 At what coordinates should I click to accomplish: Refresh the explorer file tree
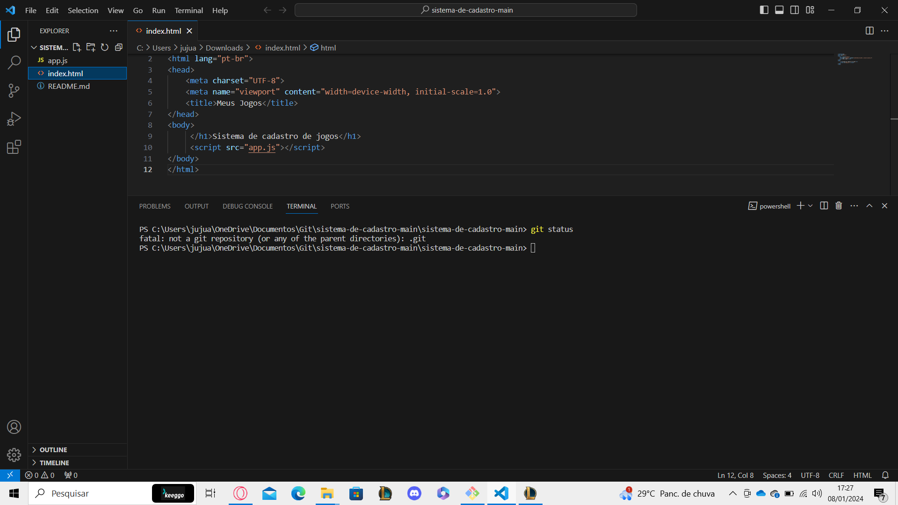click(105, 47)
